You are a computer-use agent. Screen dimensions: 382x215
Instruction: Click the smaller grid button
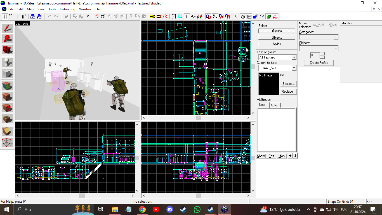[x=18, y=17]
